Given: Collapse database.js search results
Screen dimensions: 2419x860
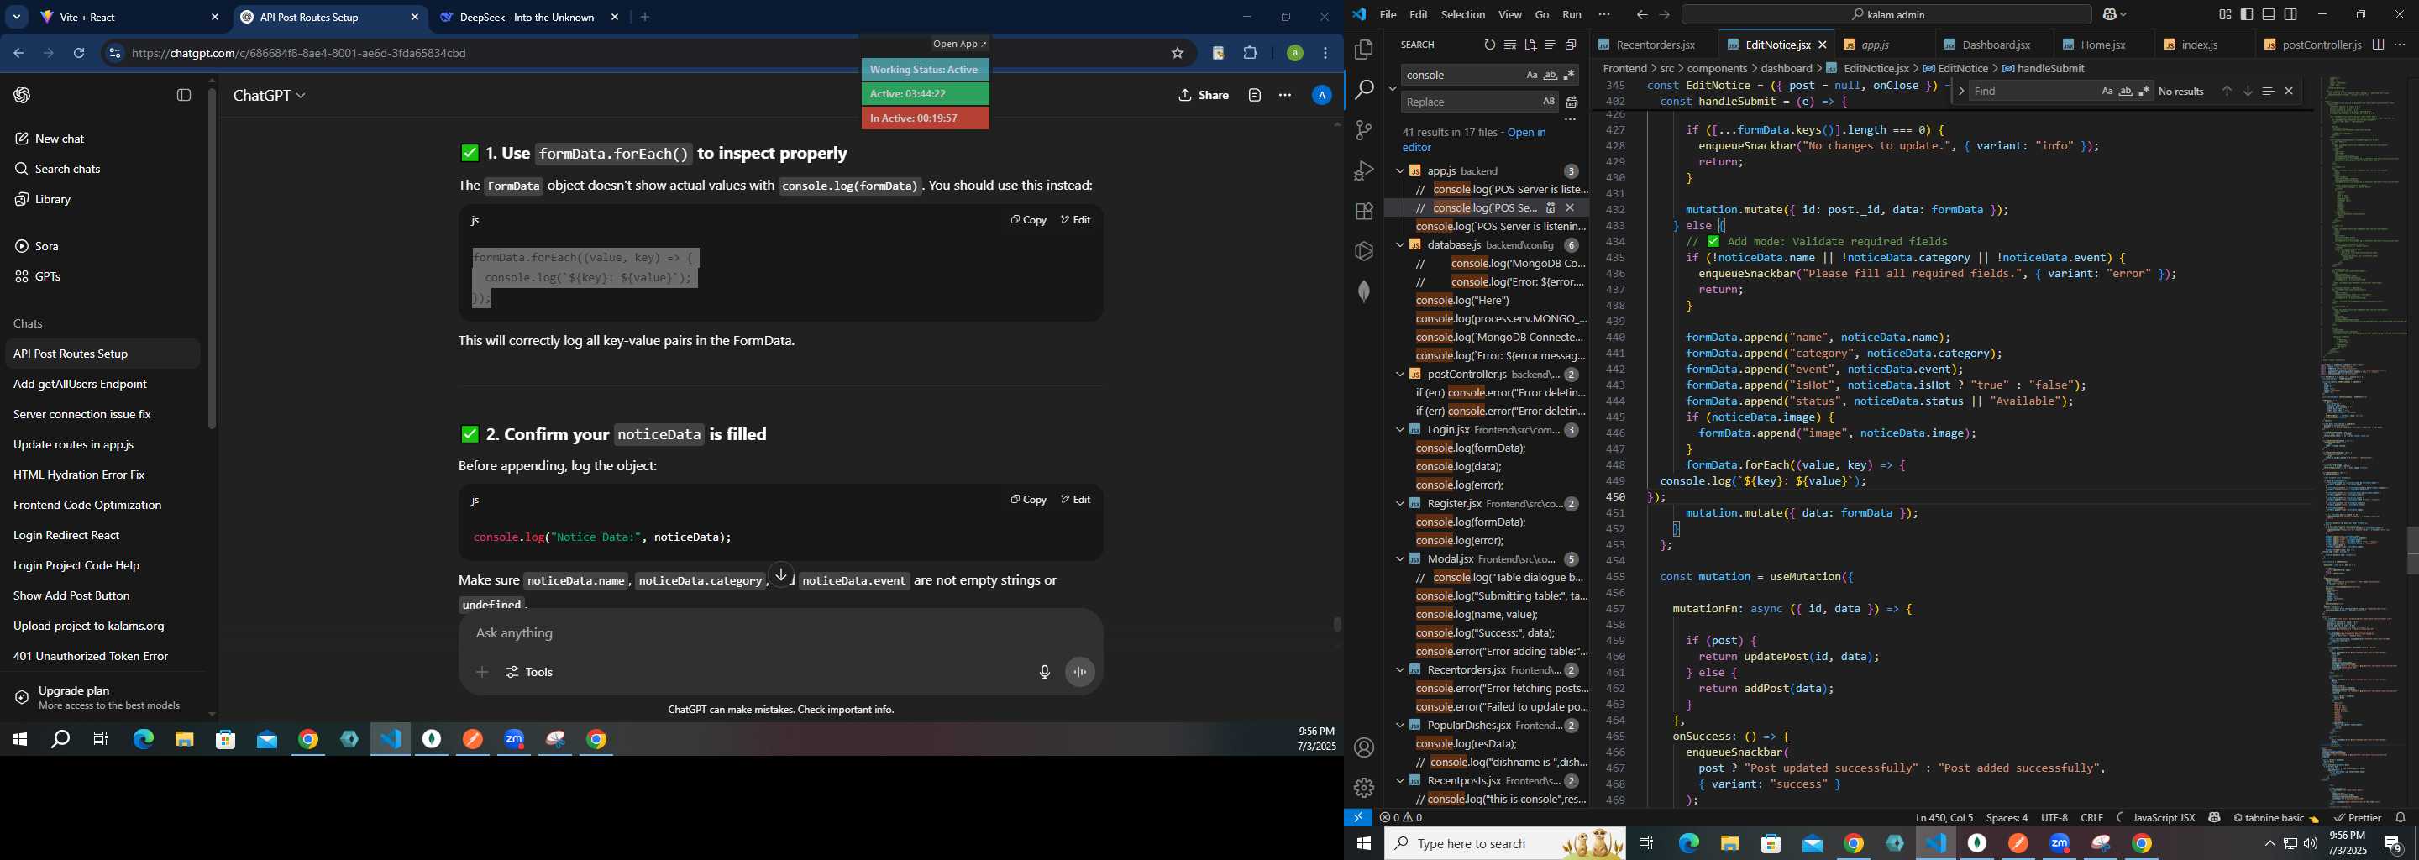Looking at the screenshot, I should 1399,245.
